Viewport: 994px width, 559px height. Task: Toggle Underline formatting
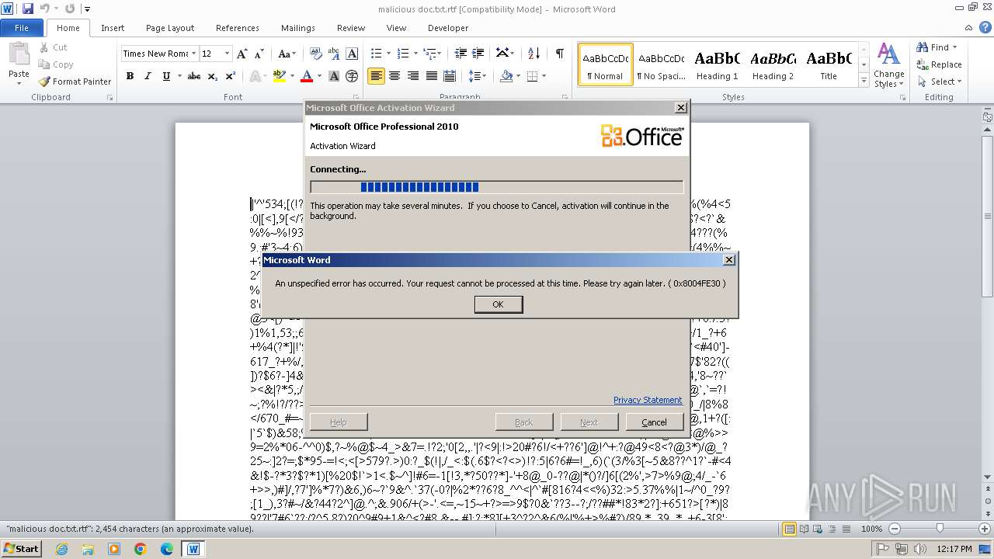tap(166, 76)
